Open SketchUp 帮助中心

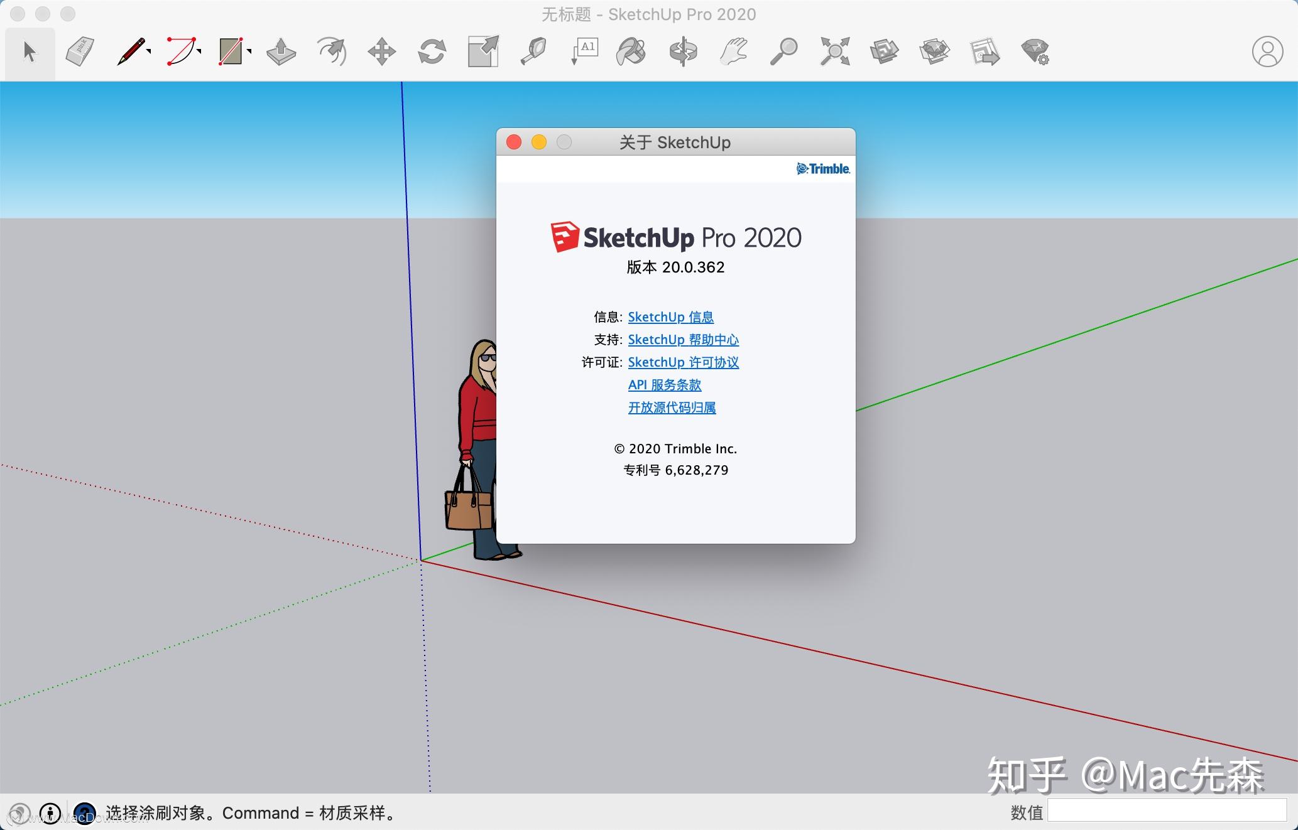(x=683, y=340)
